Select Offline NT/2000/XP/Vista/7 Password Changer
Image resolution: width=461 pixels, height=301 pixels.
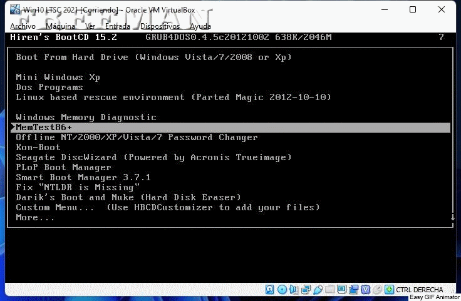pyautogui.click(x=137, y=137)
